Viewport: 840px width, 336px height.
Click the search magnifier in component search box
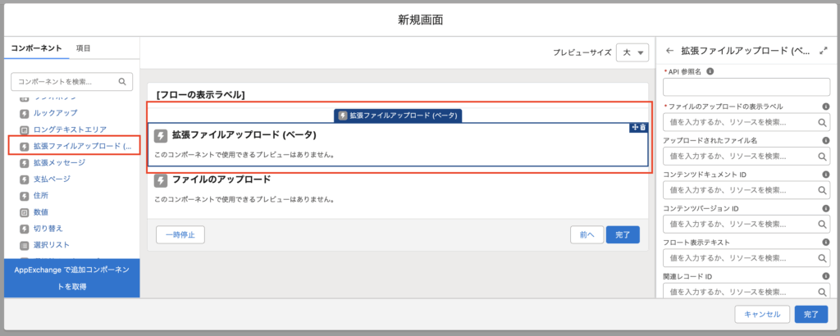click(122, 82)
